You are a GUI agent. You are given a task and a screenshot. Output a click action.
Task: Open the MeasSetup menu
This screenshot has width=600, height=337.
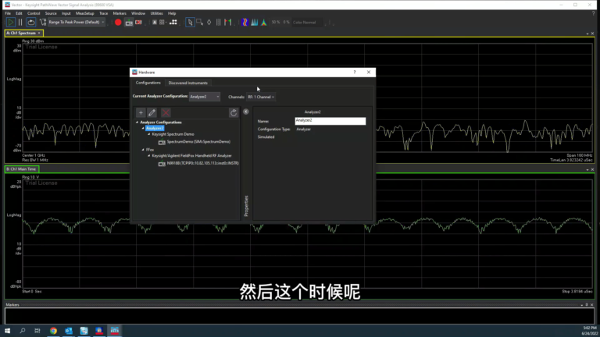(x=84, y=13)
